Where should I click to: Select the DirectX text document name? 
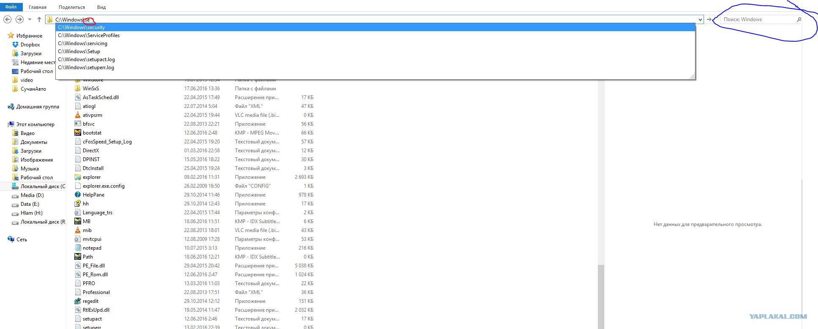pos(91,151)
